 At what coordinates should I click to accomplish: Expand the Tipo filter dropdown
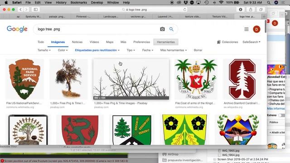point(131,50)
